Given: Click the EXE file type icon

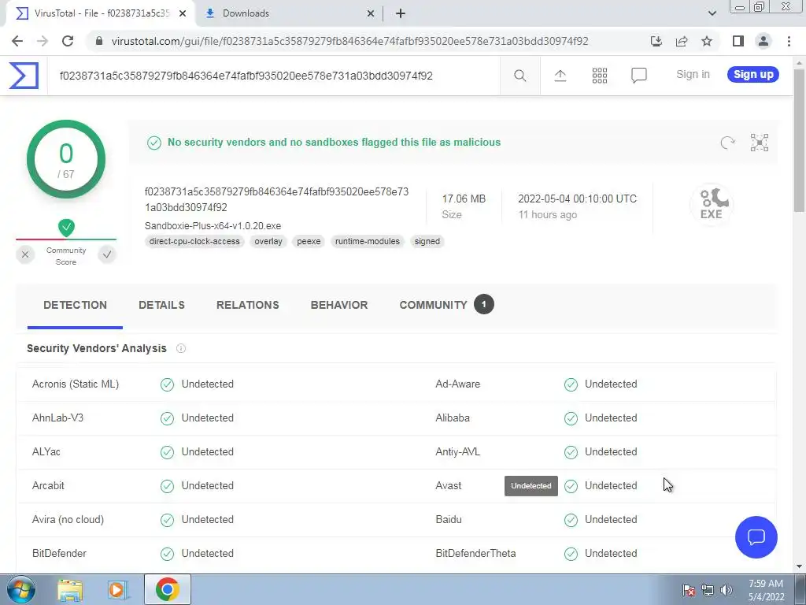Looking at the screenshot, I should click(x=712, y=204).
